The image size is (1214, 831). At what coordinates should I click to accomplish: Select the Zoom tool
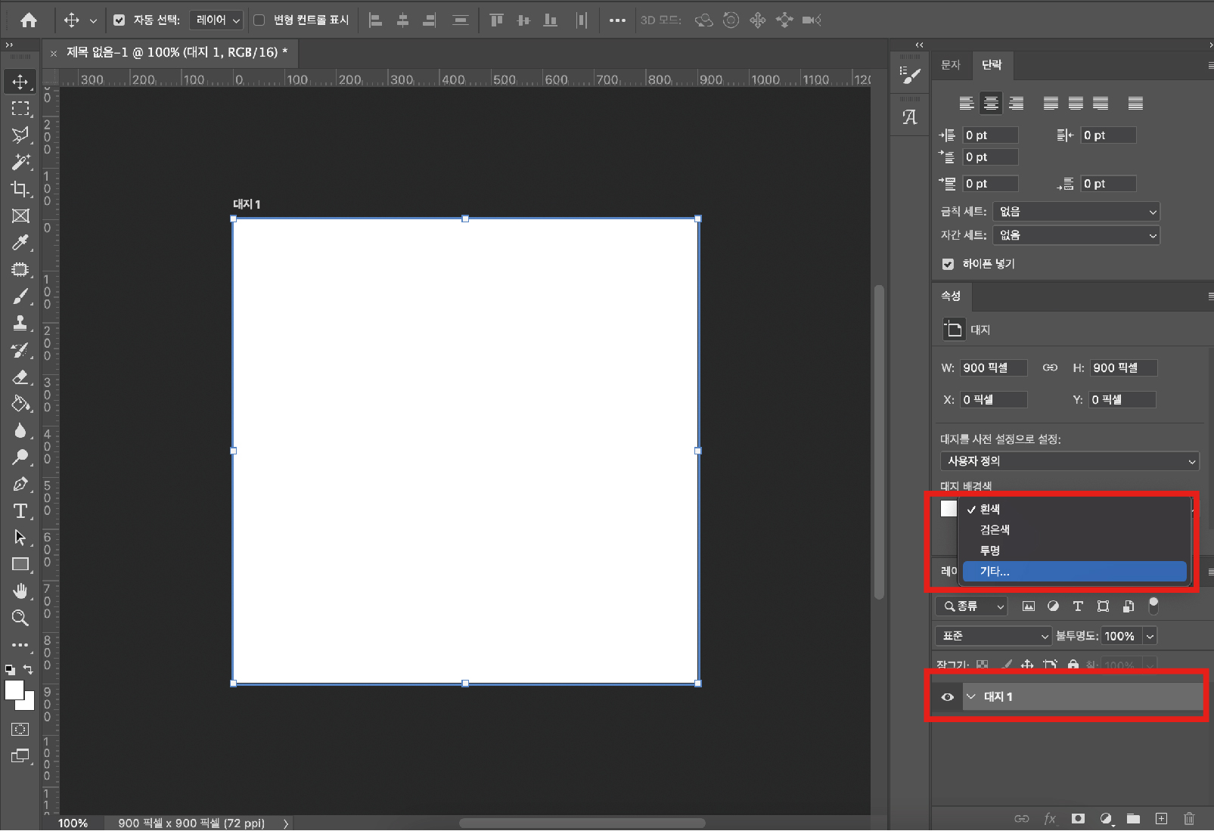pos(20,618)
